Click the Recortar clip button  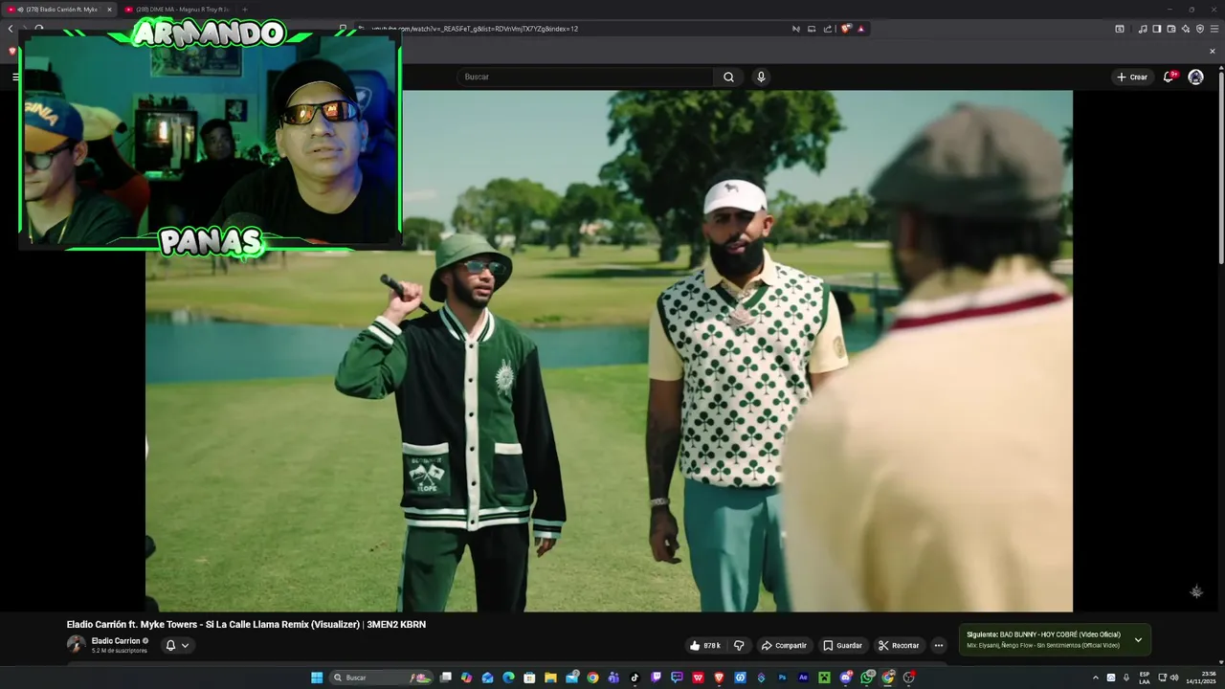(x=899, y=646)
